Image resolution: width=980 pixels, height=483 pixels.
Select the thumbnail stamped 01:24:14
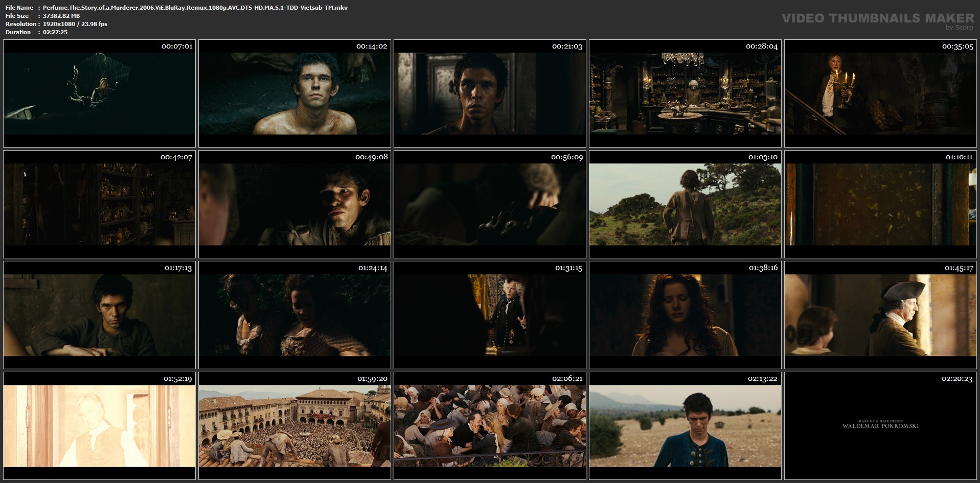pyautogui.click(x=294, y=315)
